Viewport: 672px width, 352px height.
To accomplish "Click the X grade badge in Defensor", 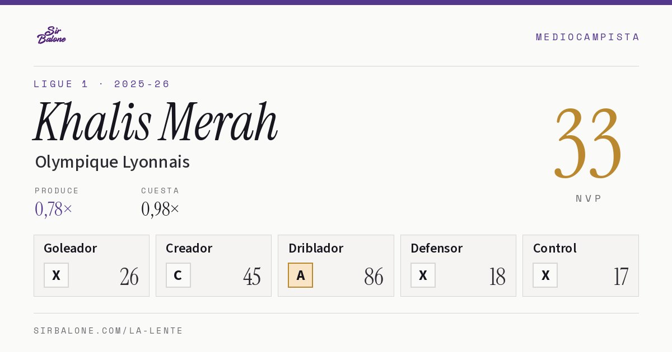I will tap(423, 275).
